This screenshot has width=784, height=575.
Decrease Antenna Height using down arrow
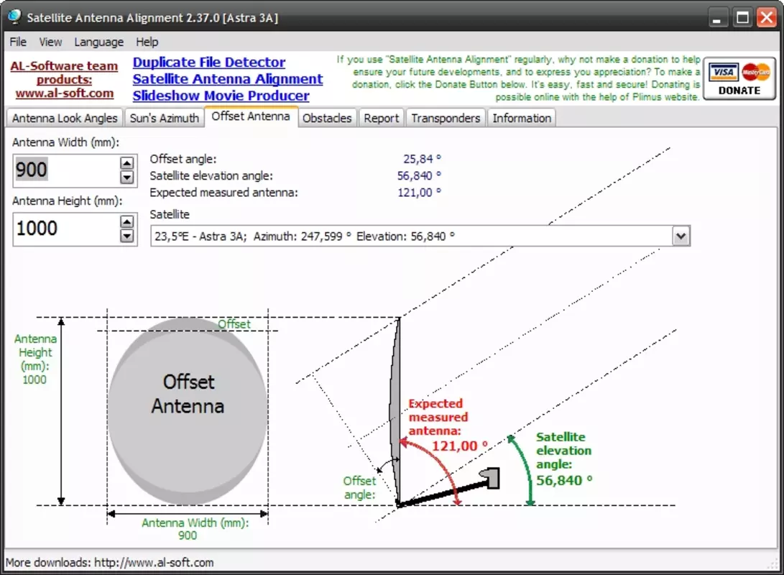pyautogui.click(x=127, y=236)
